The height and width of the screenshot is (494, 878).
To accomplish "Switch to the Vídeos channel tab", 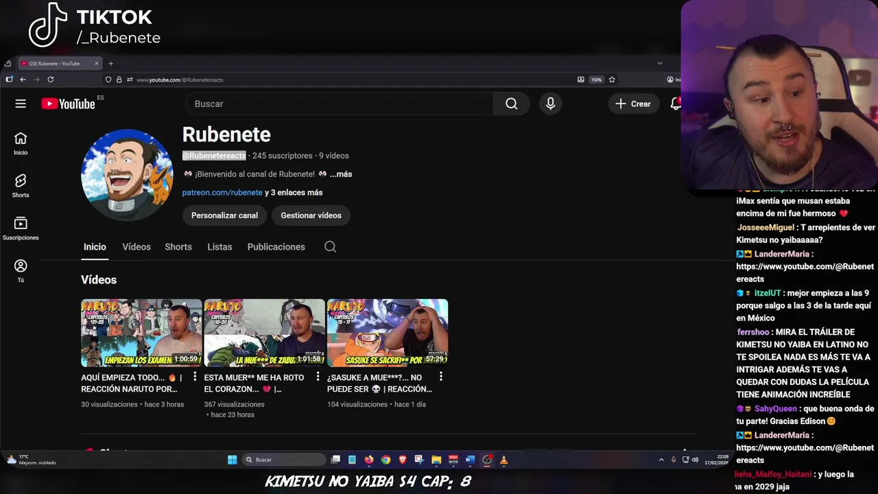I will tap(137, 247).
